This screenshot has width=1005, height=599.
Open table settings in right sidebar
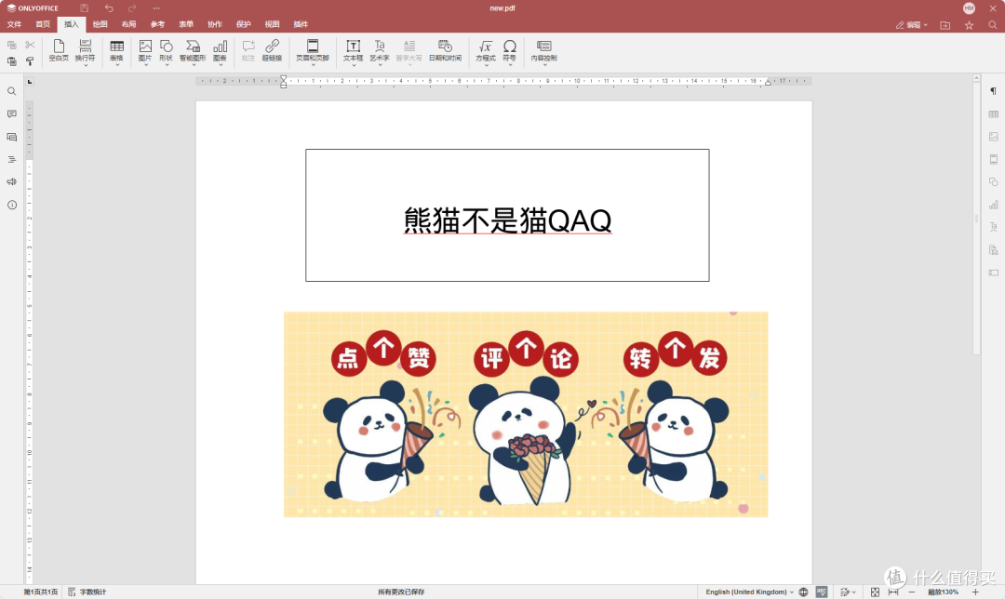(994, 114)
